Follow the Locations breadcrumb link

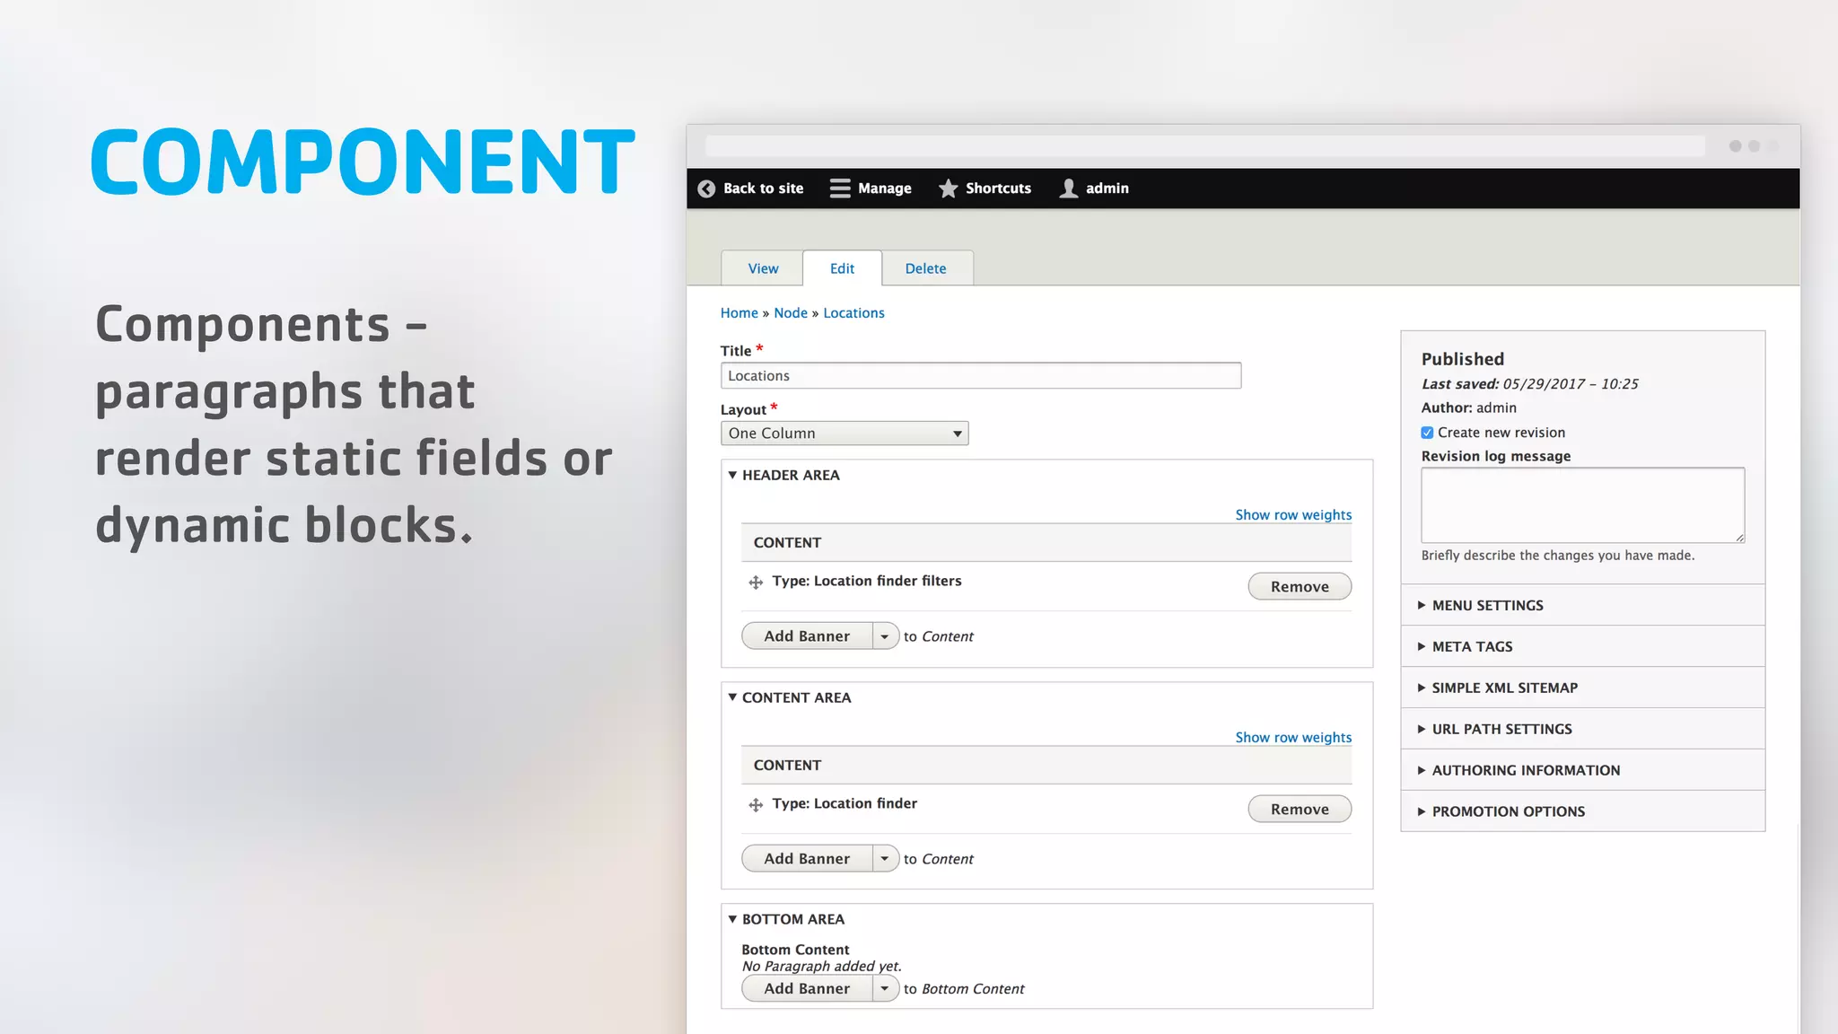[853, 313]
